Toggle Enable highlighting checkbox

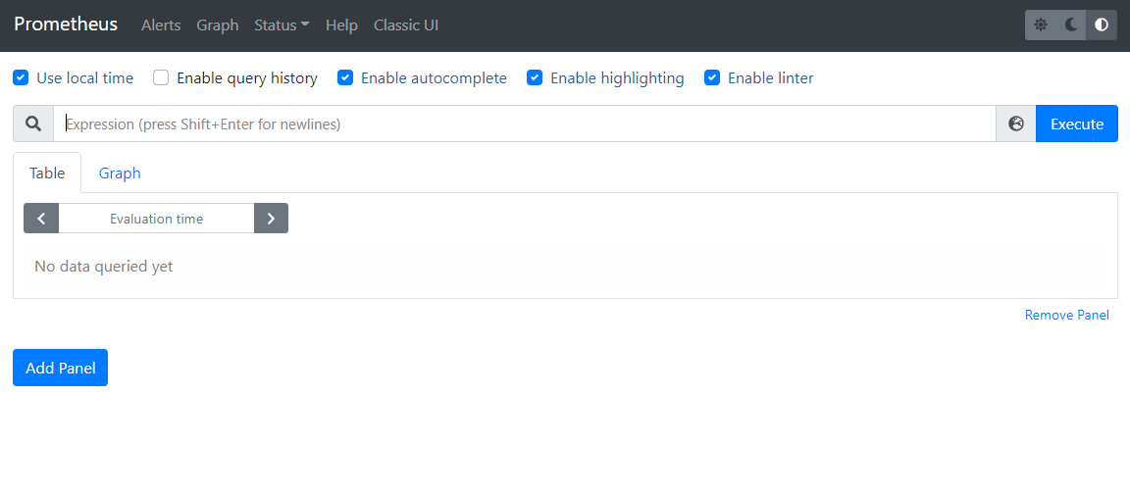[535, 77]
